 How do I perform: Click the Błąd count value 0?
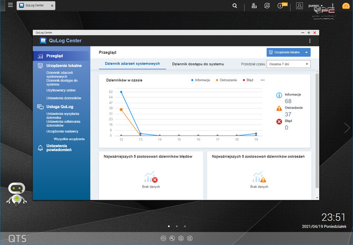point(287,128)
